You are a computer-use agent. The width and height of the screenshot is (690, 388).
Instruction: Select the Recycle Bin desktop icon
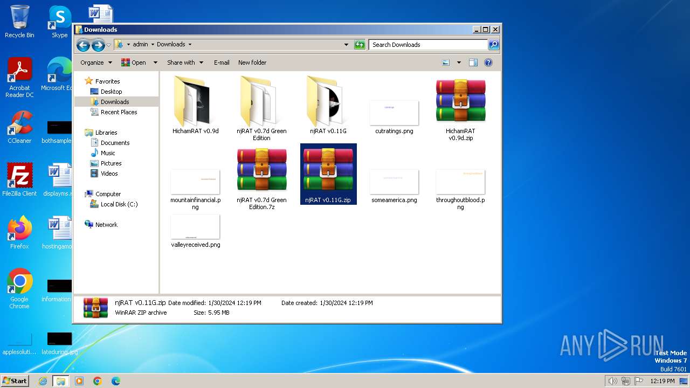(19, 22)
